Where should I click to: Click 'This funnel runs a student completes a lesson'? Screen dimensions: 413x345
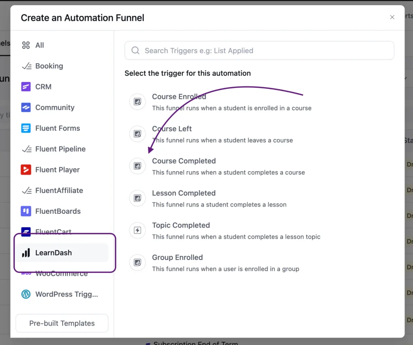click(219, 205)
